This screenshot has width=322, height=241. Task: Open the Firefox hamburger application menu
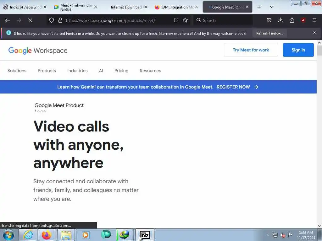(314, 20)
